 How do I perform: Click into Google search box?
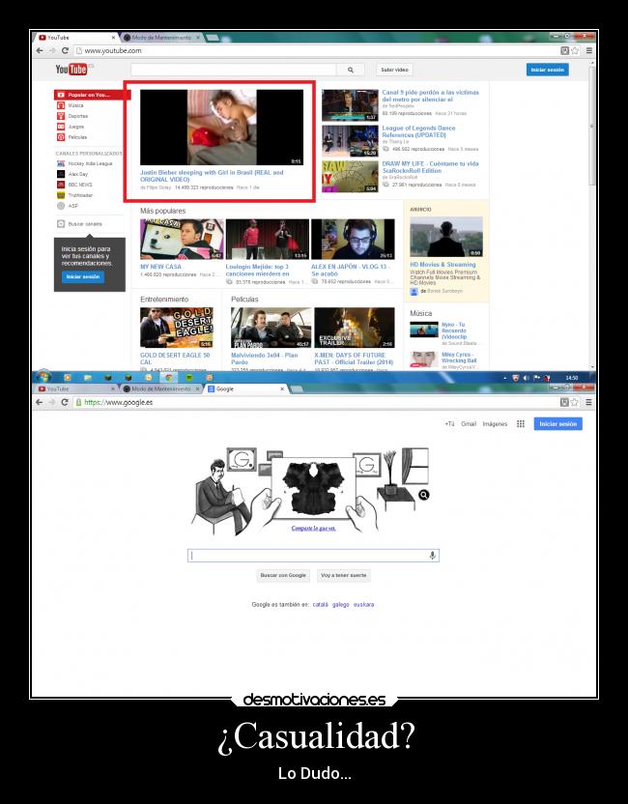[313, 556]
